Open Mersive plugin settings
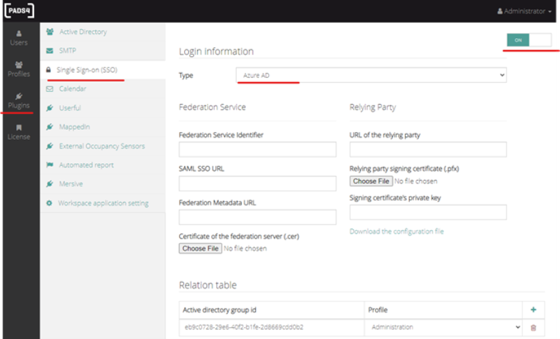 tap(103, 184)
